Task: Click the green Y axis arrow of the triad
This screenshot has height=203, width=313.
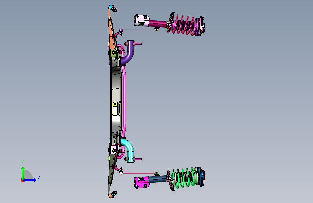Action: pyautogui.click(x=23, y=172)
